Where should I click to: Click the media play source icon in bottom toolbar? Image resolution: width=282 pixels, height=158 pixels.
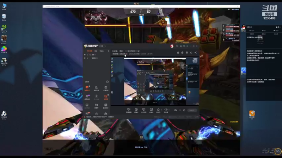[151, 110]
